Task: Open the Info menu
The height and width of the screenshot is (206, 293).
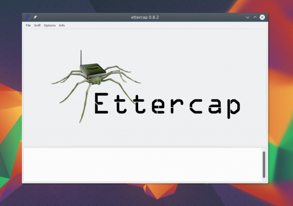Action: pyautogui.click(x=62, y=26)
